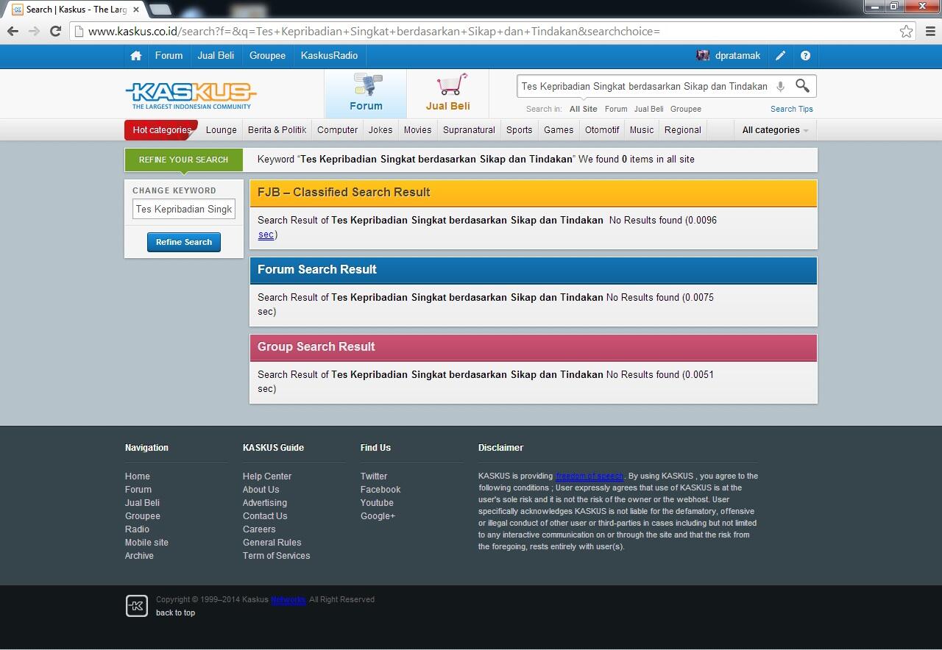Open the freedom of speech link
The width and height of the screenshot is (942, 650).
pyautogui.click(x=589, y=476)
